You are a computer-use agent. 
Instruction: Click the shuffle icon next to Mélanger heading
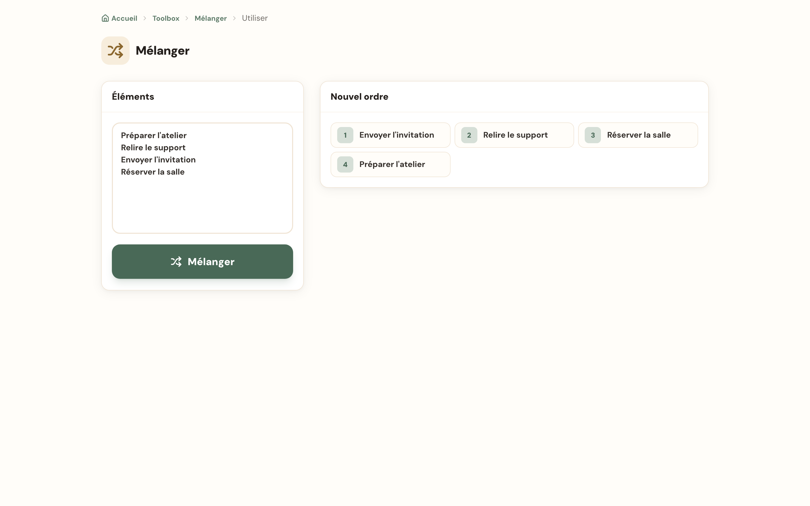[x=115, y=51]
